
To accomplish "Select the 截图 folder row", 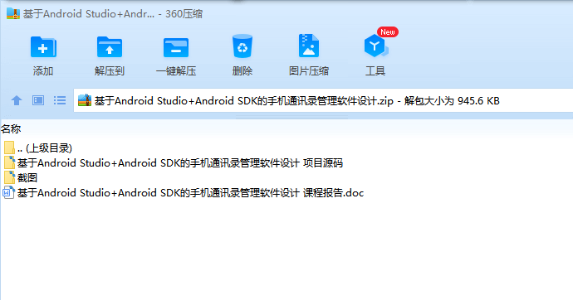I will point(21,178).
